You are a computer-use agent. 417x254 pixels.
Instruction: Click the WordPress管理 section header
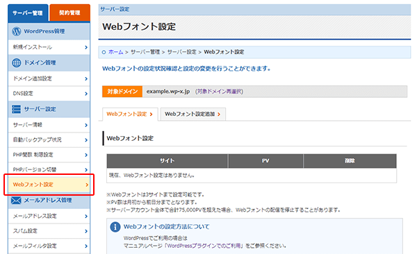pyautogui.click(x=49, y=31)
